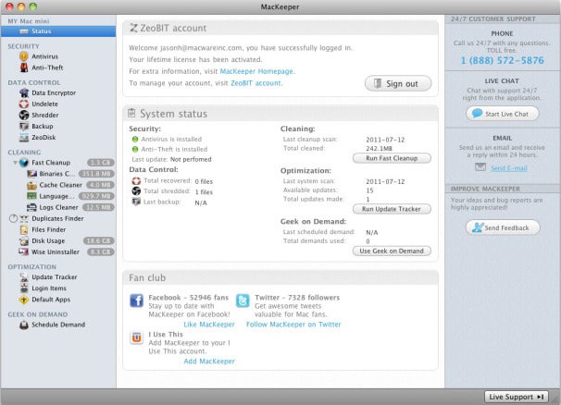The height and width of the screenshot is (405, 561).
Task: Click the Twitter bird icon
Action: (x=243, y=301)
